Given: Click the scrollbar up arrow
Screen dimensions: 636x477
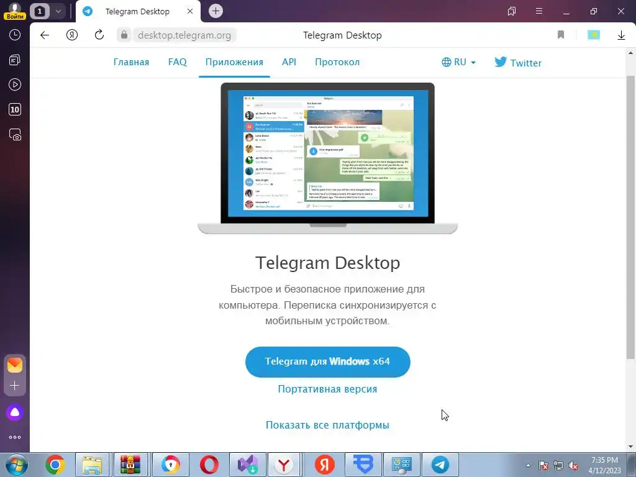Looking at the screenshot, I should coord(631,53).
